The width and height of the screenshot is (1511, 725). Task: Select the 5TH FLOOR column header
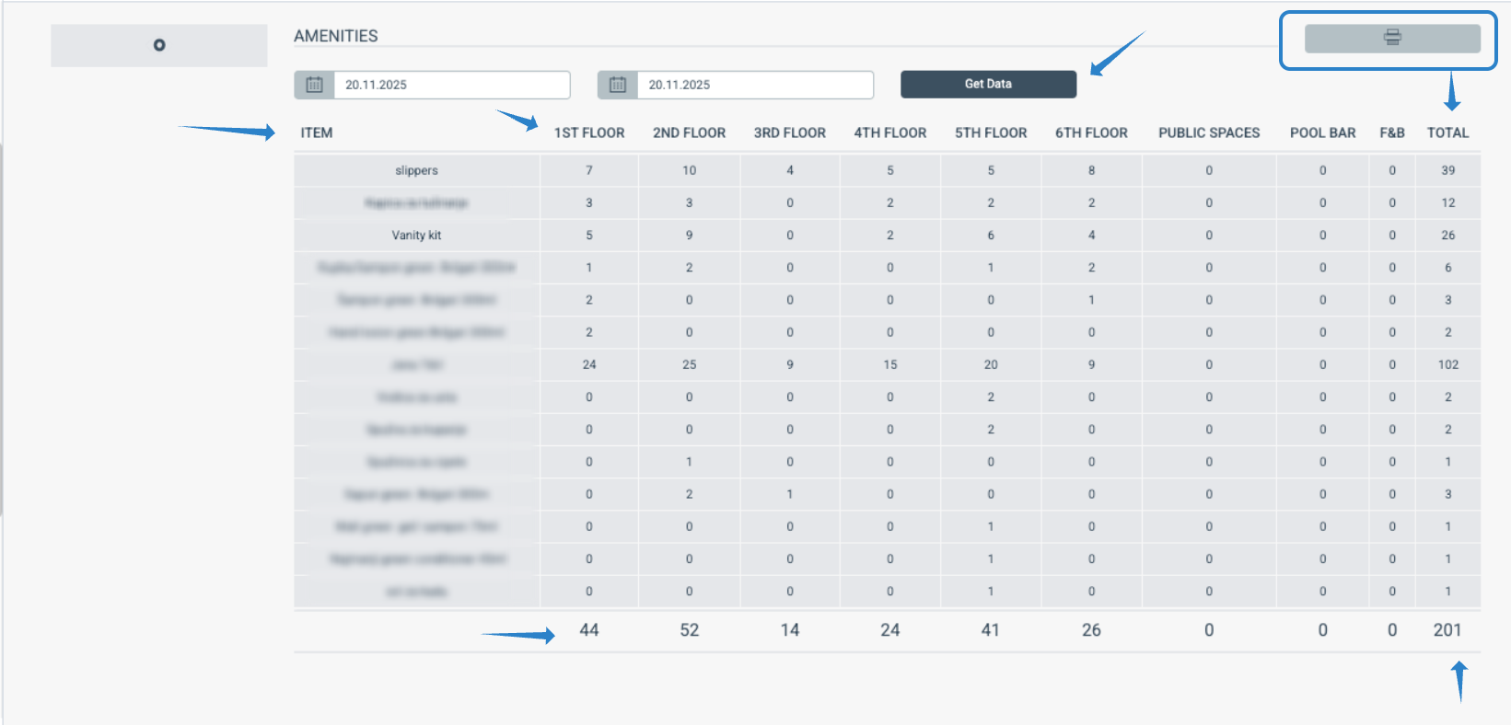[x=991, y=132]
